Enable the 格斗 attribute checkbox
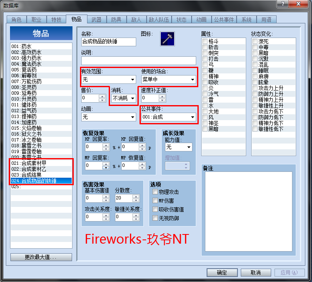This screenshot has height=282, width=312. tap(205, 41)
